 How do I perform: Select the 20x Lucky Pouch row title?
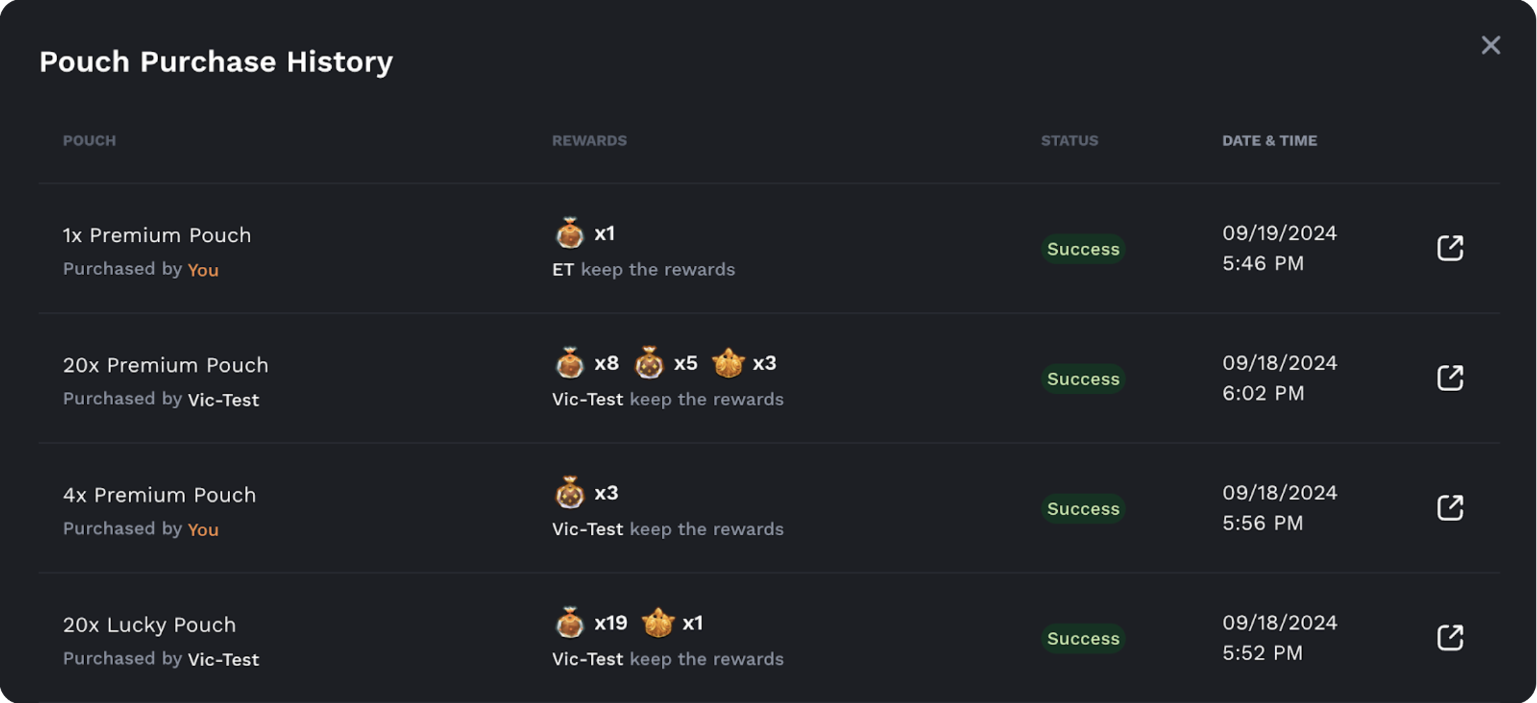[149, 624]
